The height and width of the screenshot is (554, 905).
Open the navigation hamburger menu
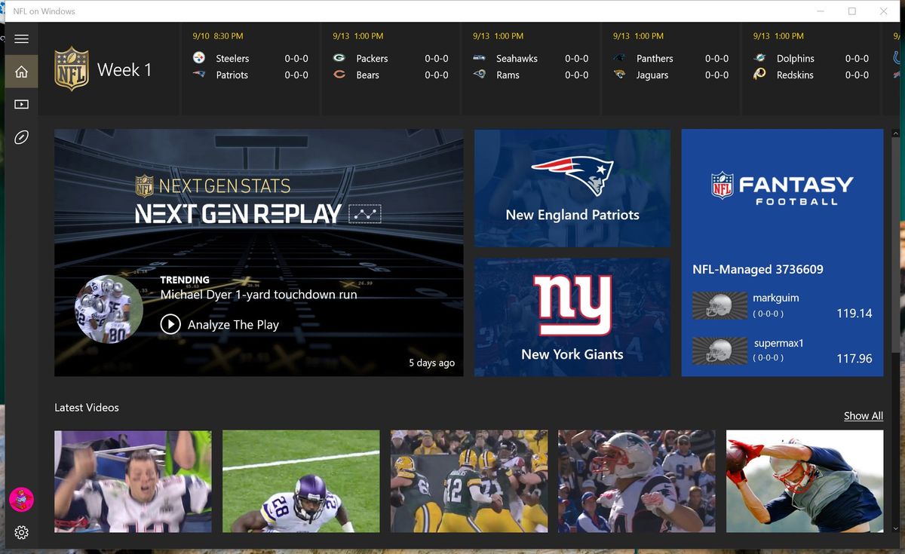coord(21,39)
